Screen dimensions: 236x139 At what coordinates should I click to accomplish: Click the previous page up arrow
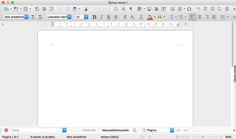click(178, 130)
